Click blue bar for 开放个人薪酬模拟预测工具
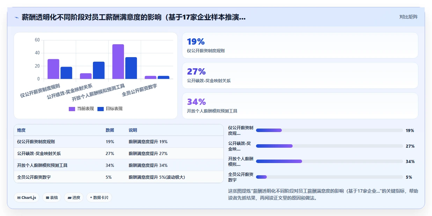This screenshot has width=432, height=216. tap(131, 68)
